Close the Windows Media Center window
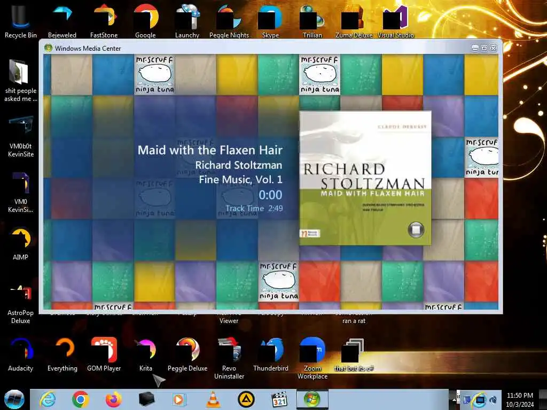The width and height of the screenshot is (547, 410). (x=493, y=49)
